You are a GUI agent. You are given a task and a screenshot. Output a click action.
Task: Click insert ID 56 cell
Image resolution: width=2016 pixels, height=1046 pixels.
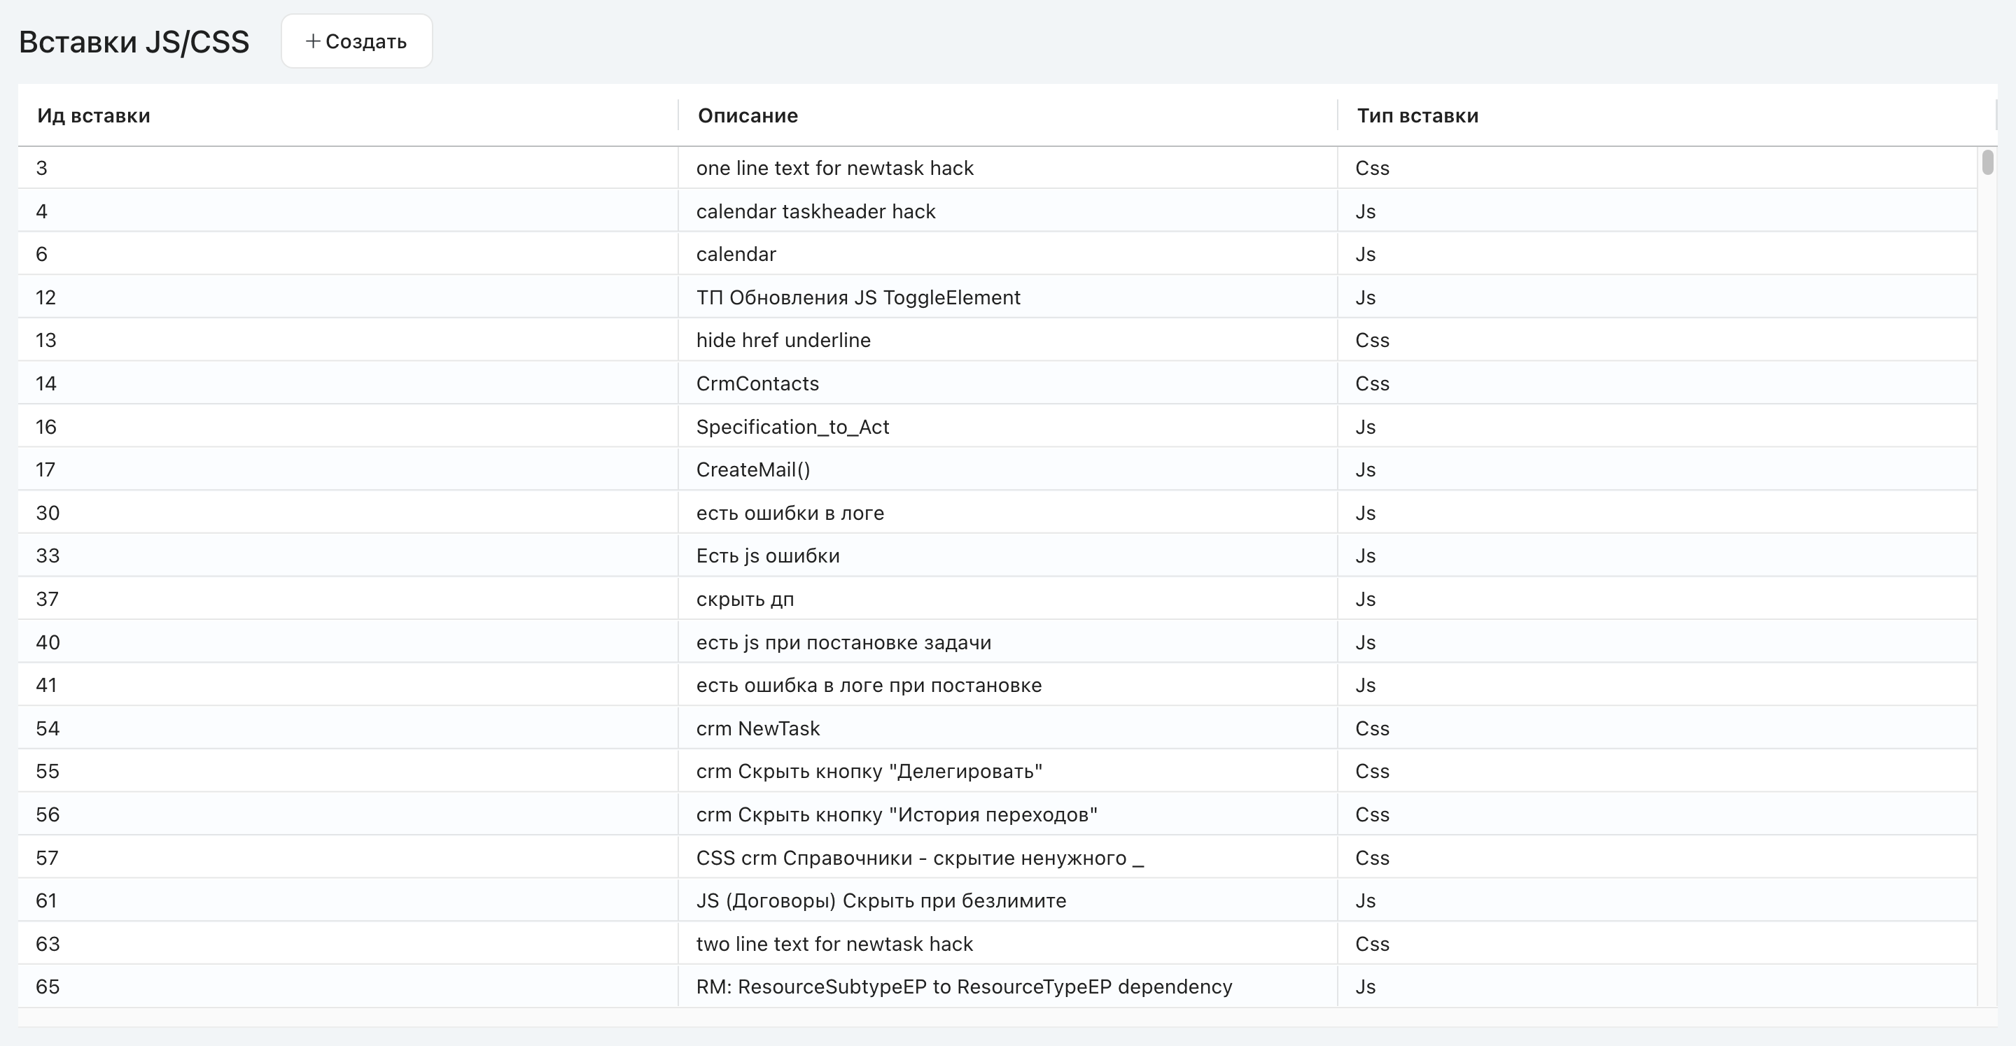click(347, 814)
